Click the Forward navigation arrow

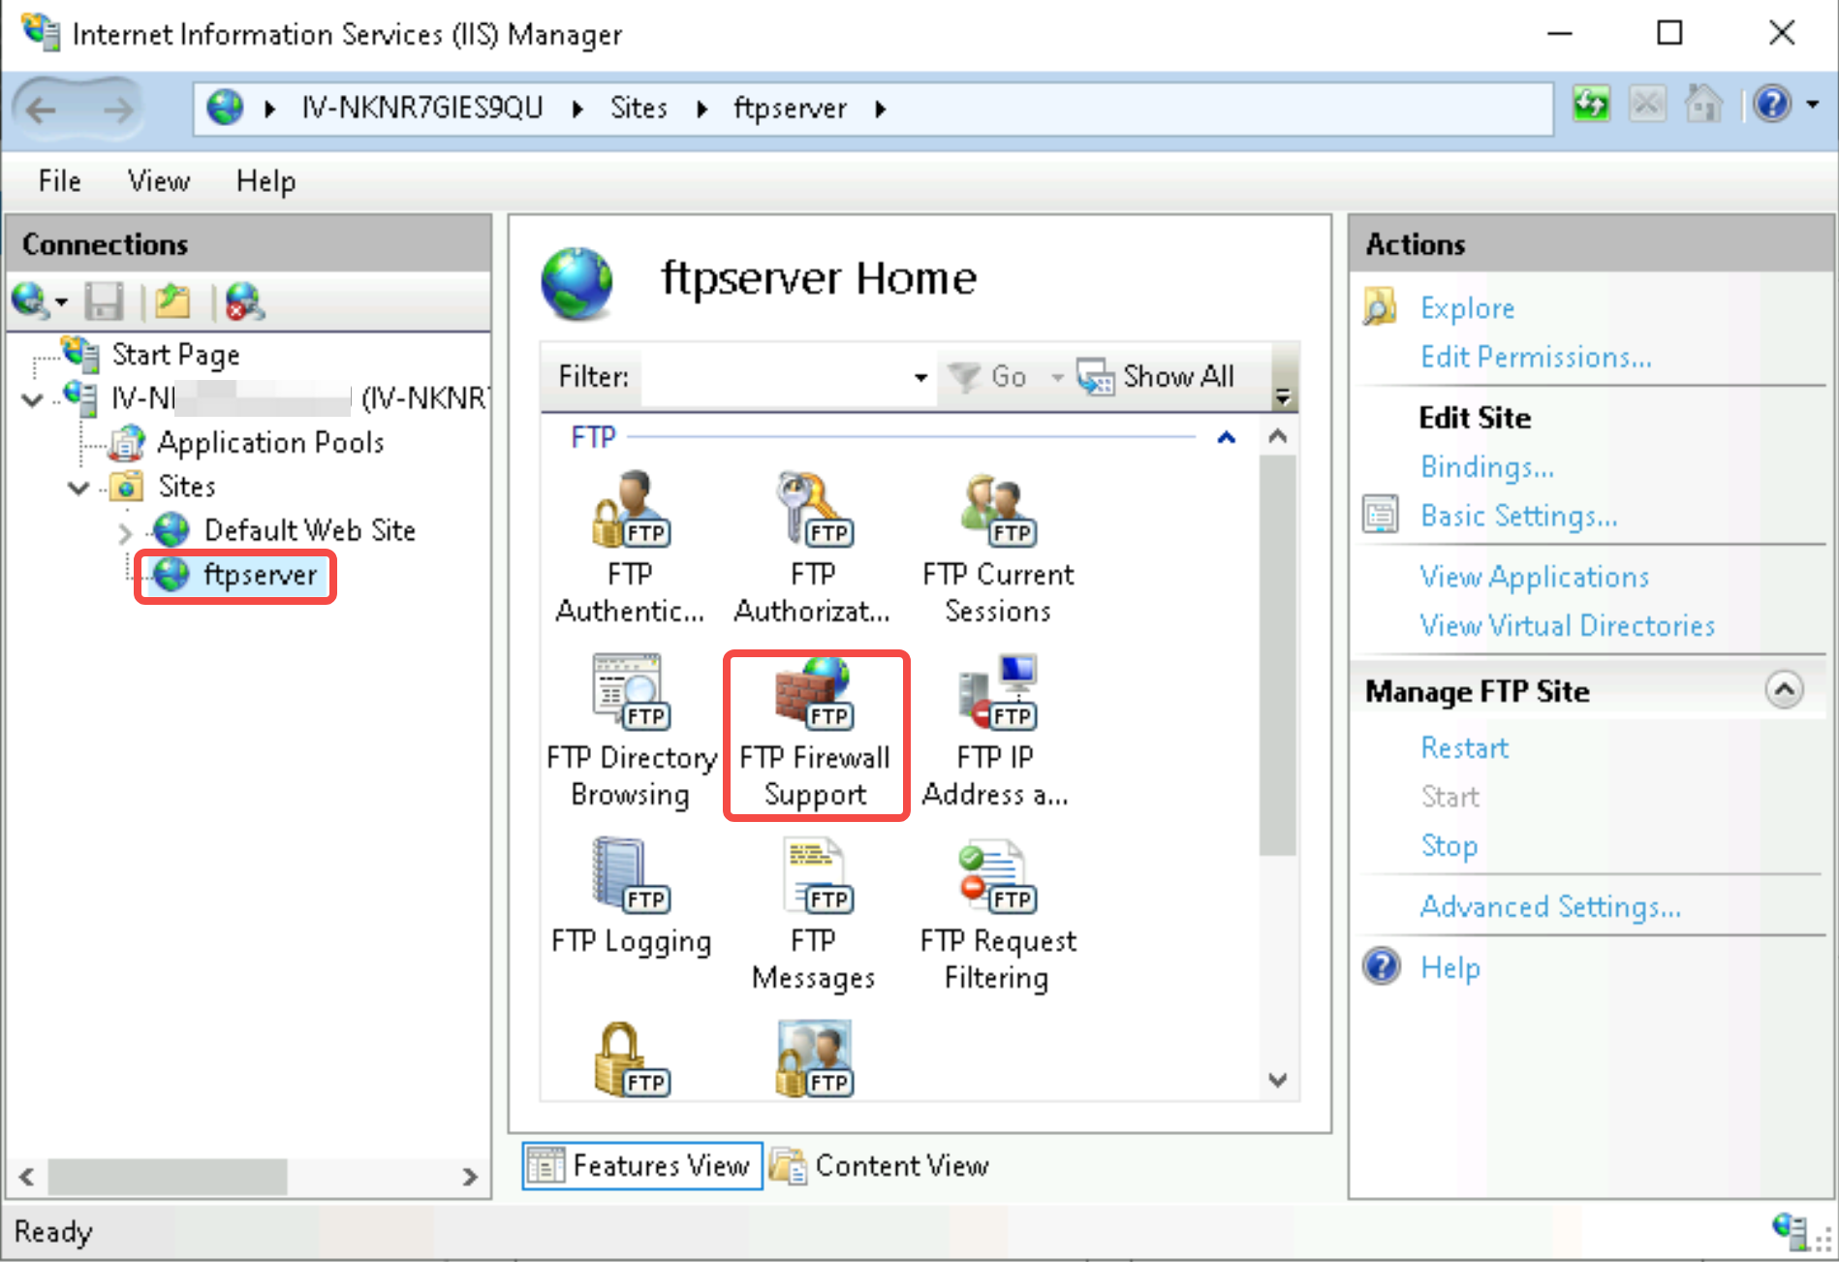coord(118,110)
